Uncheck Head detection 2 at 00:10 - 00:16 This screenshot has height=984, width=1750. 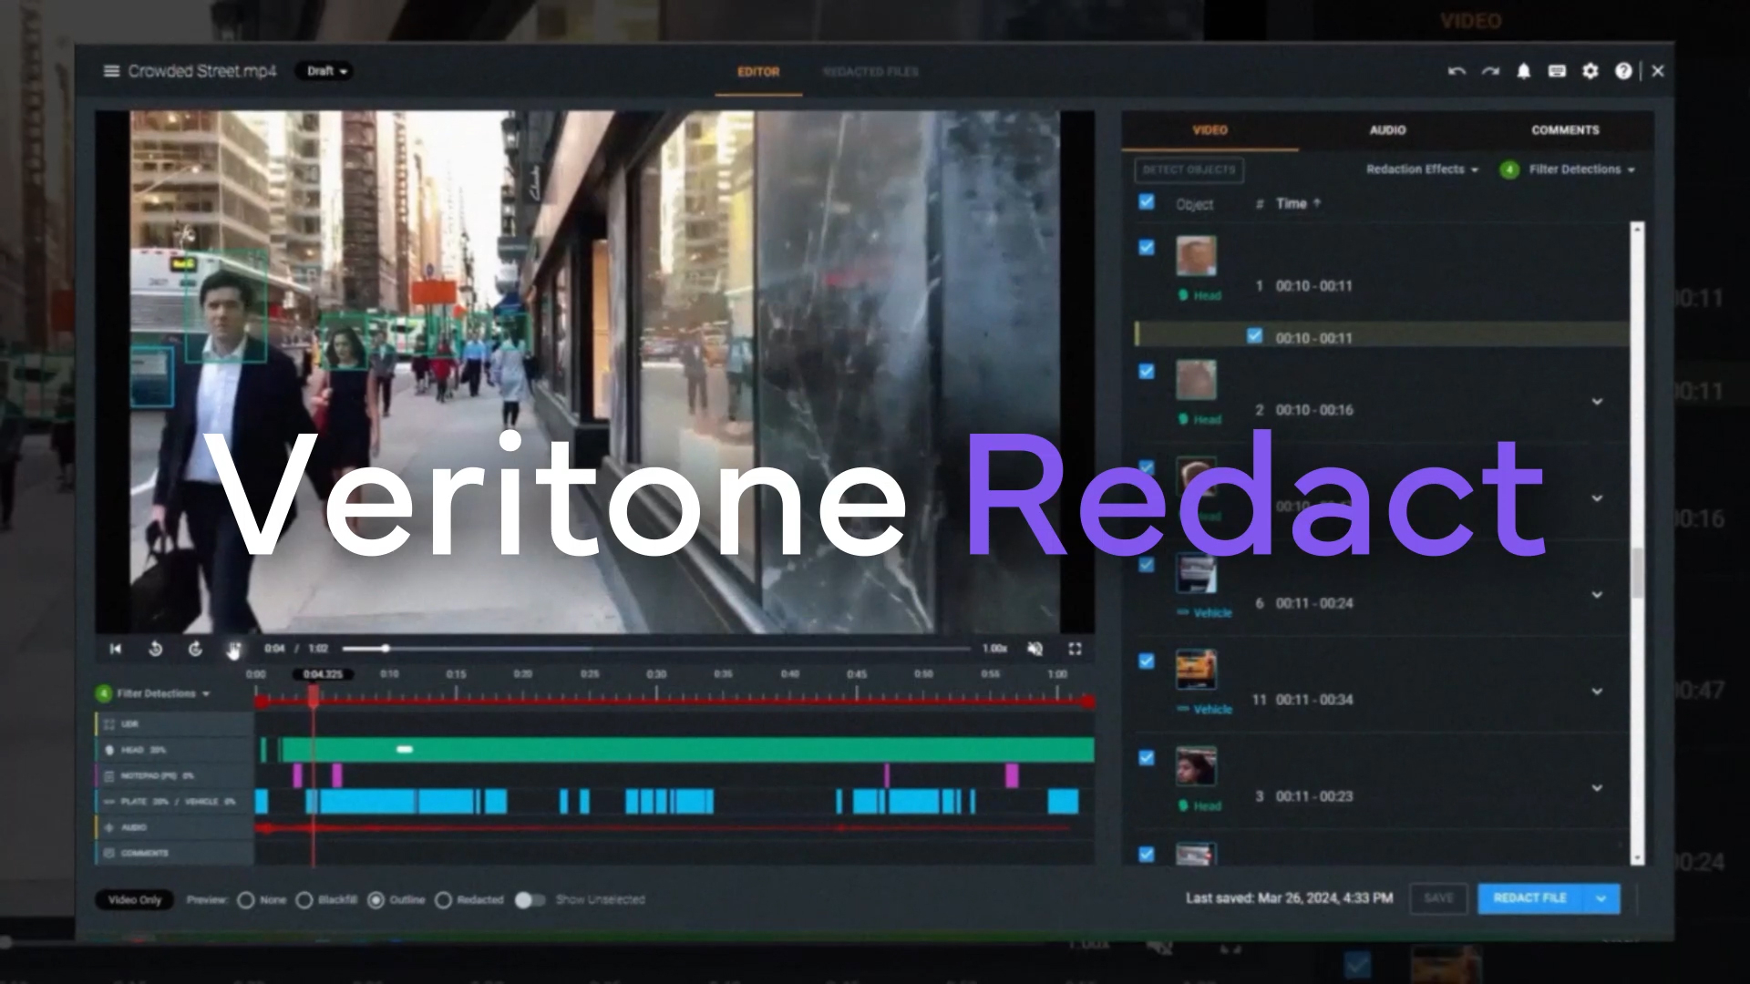(x=1147, y=371)
